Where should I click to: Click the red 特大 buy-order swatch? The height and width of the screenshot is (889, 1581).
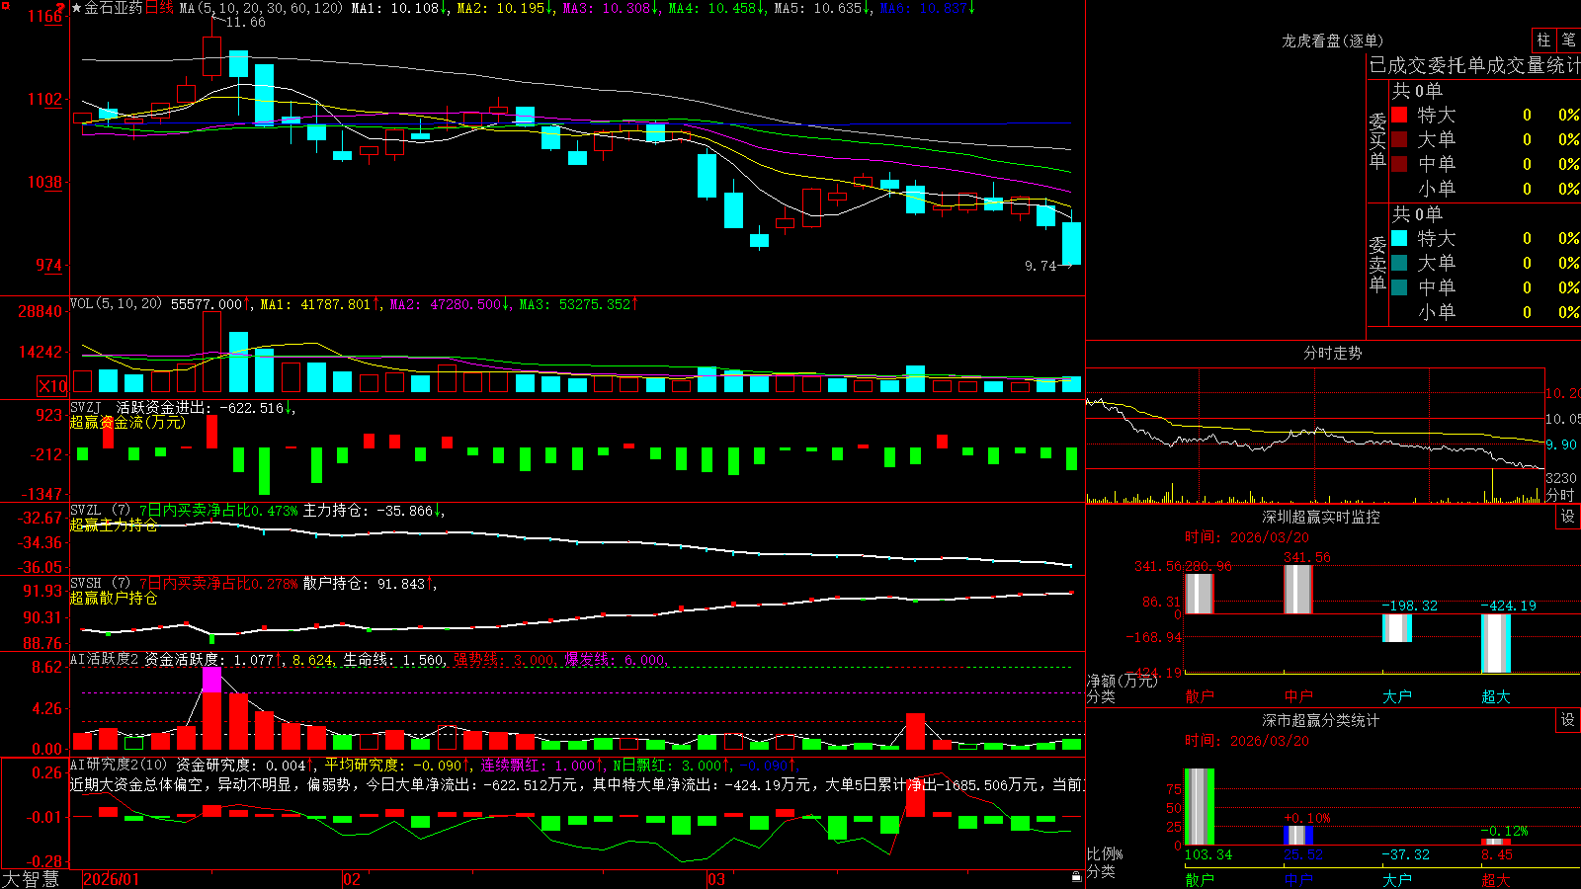(x=1399, y=115)
